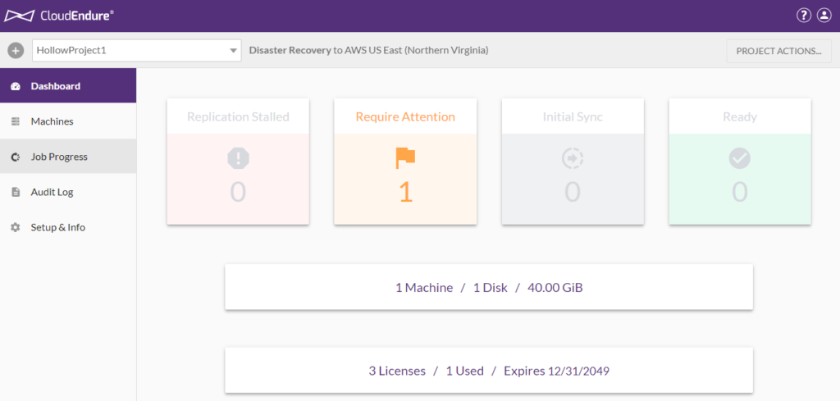This screenshot has height=401, width=840.
Task: Click the Machines server icon
Action: pyautogui.click(x=15, y=121)
